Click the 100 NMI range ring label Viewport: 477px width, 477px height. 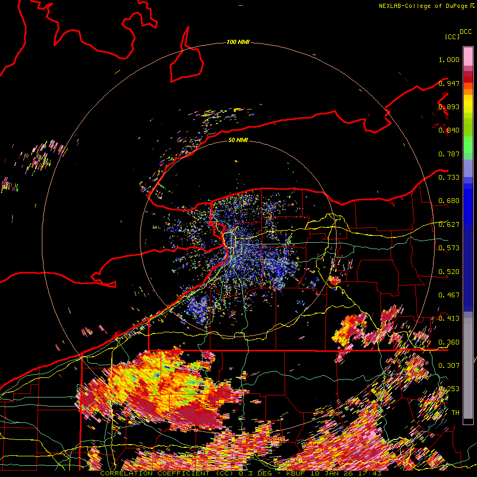(x=238, y=42)
